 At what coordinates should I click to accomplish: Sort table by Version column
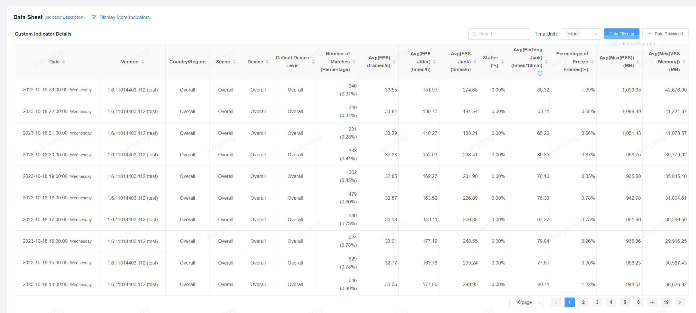(x=143, y=62)
